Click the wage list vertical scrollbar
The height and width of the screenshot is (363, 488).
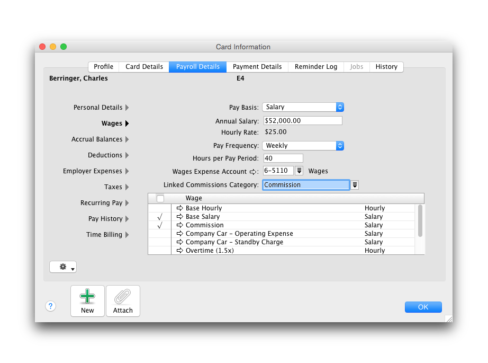tap(420, 221)
